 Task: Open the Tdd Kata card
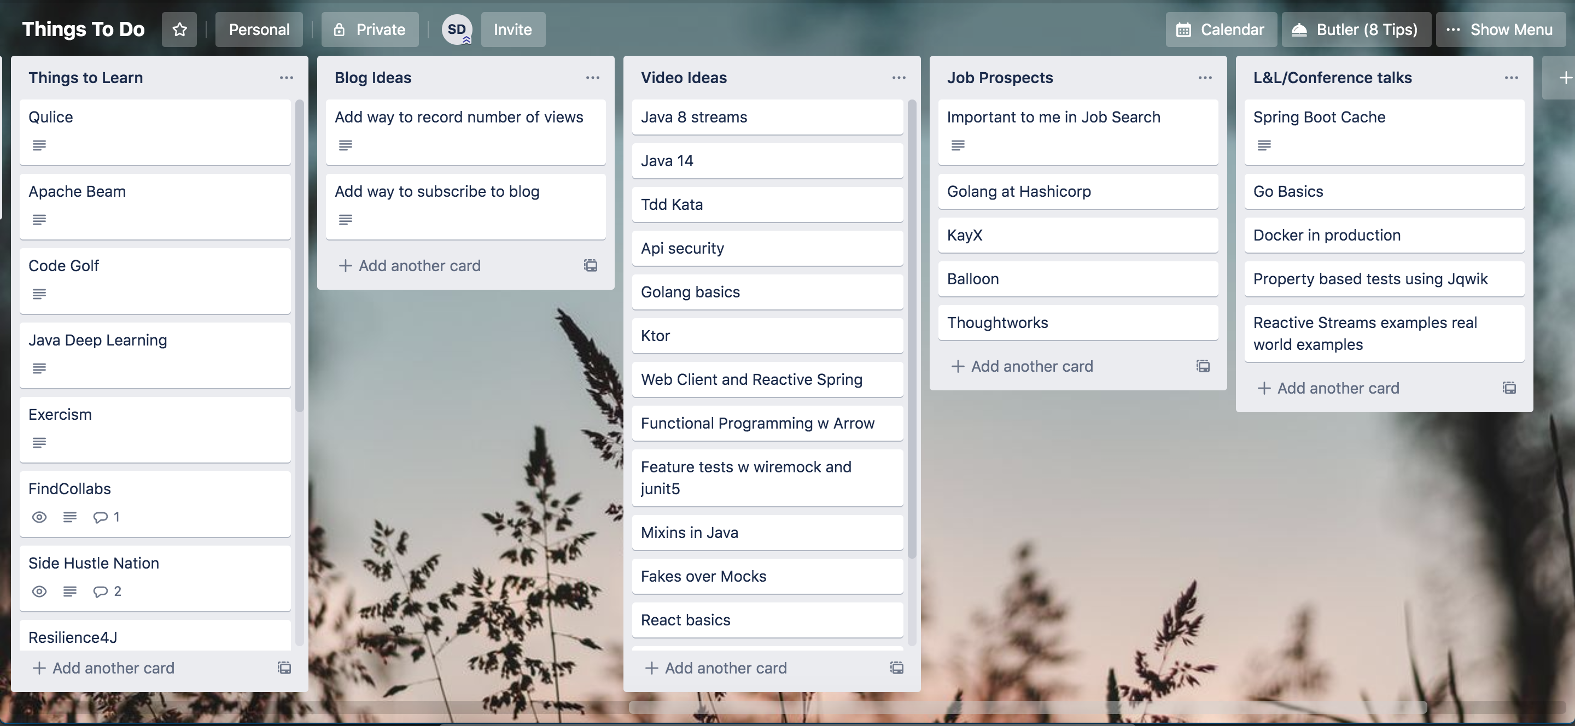(767, 204)
